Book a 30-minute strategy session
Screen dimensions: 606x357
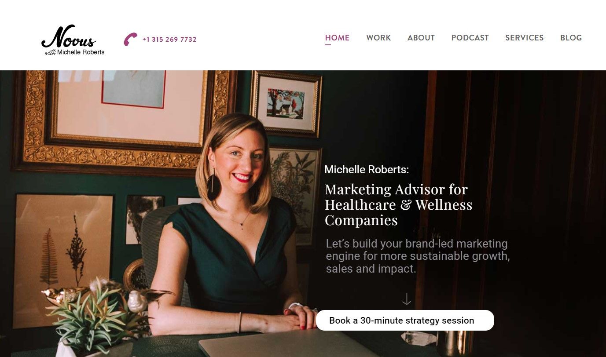(x=405, y=321)
